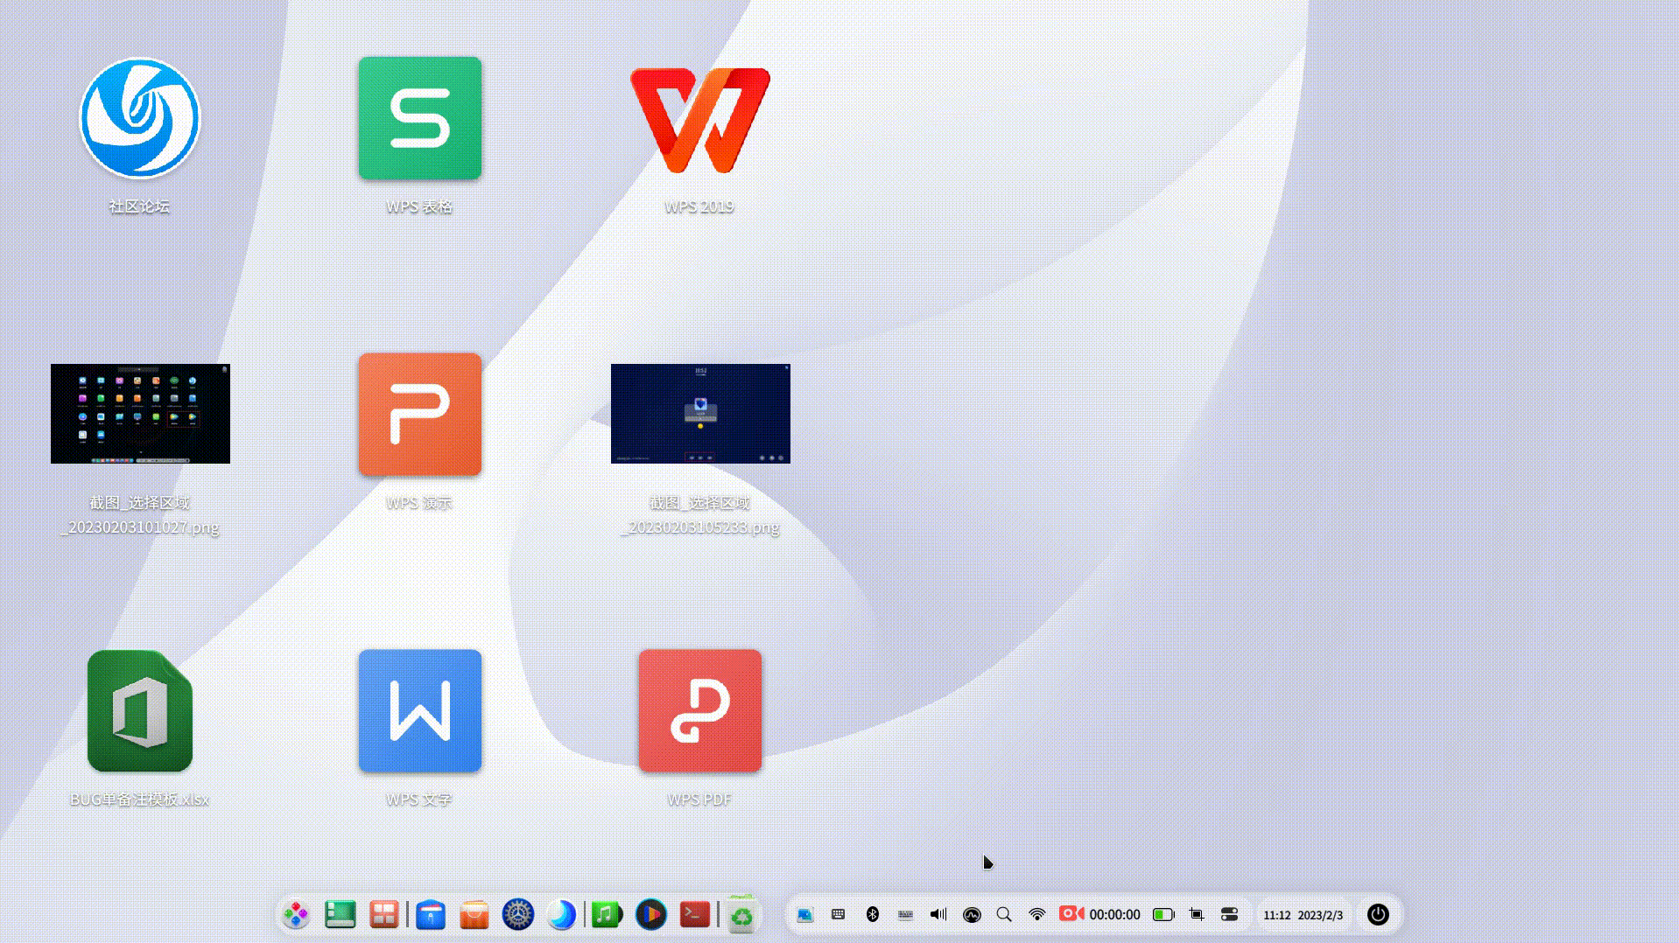Screen dimensions: 1679x943
Task: Click the keyboard layout tray icon
Action: (x=905, y=915)
